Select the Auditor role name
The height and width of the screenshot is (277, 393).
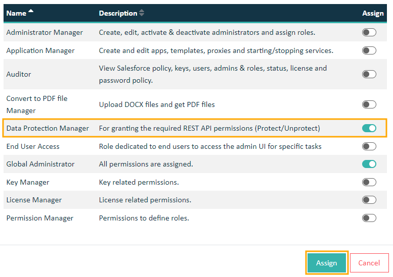tap(19, 74)
